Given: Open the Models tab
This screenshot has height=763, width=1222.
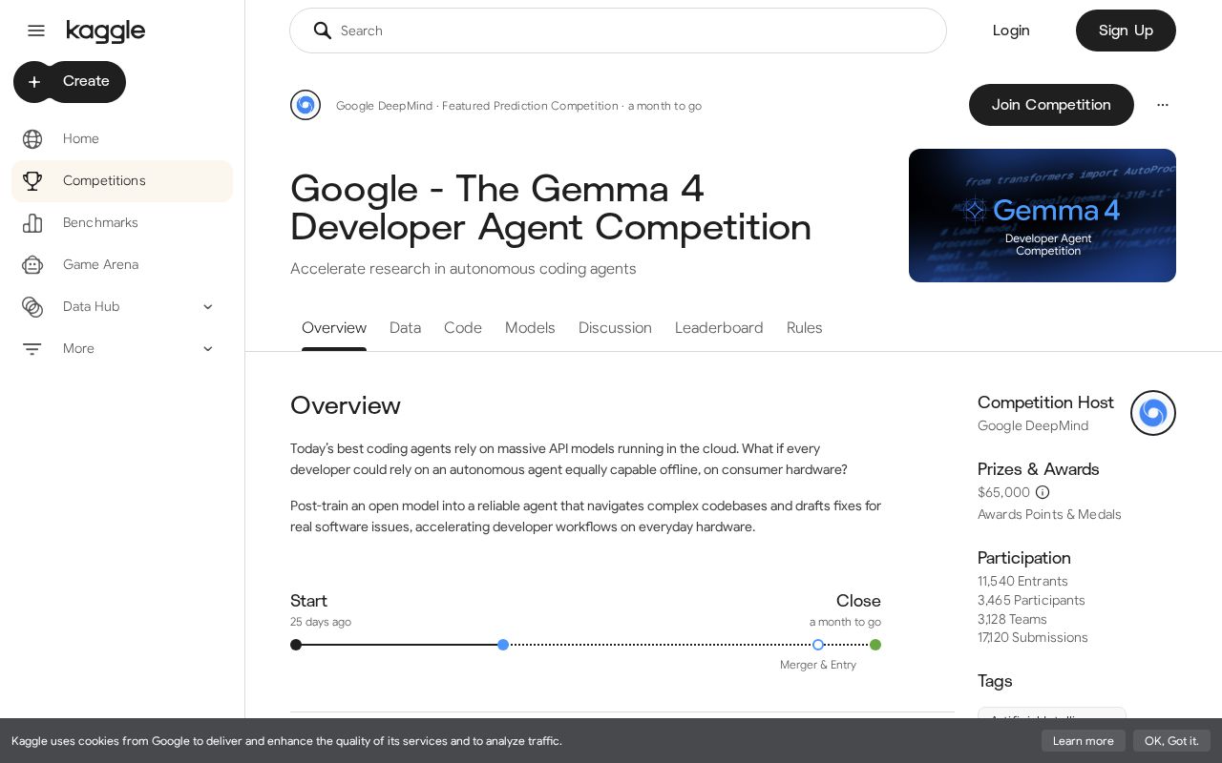Looking at the screenshot, I should [x=530, y=328].
